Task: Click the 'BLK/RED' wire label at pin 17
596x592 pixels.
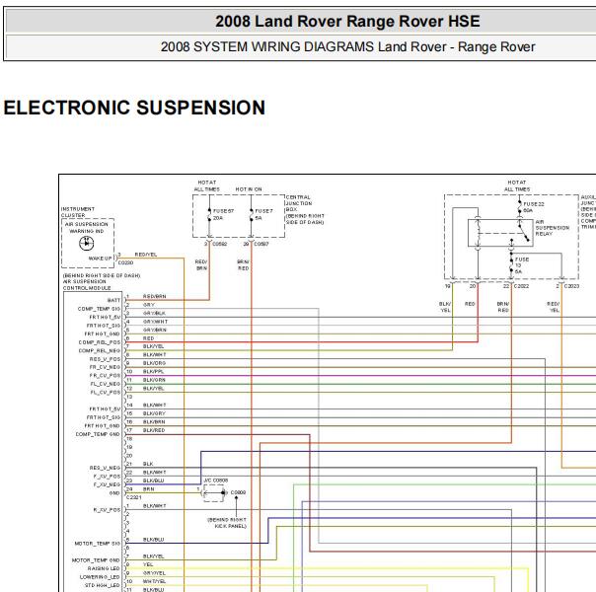Action: click(x=154, y=430)
